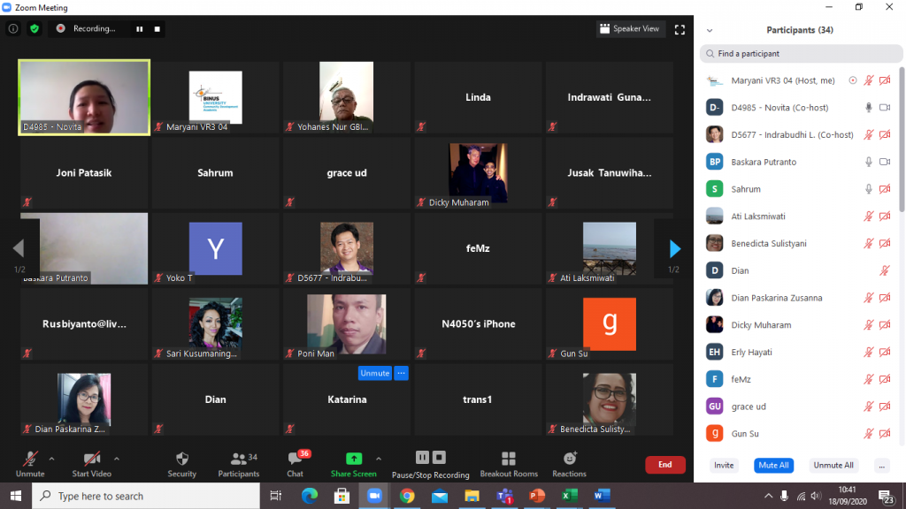Screen dimensions: 906x509
Task: Expand video options arrow beside Start Video
Action: click(117, 459)
